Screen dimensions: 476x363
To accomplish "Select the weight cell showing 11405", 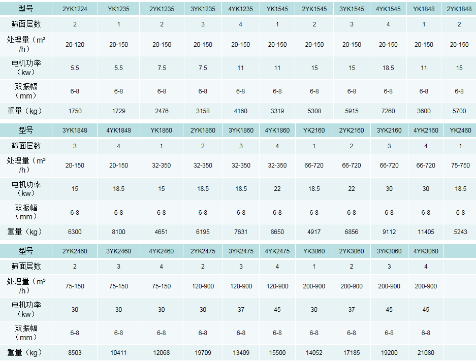I will tap(425, 232).
